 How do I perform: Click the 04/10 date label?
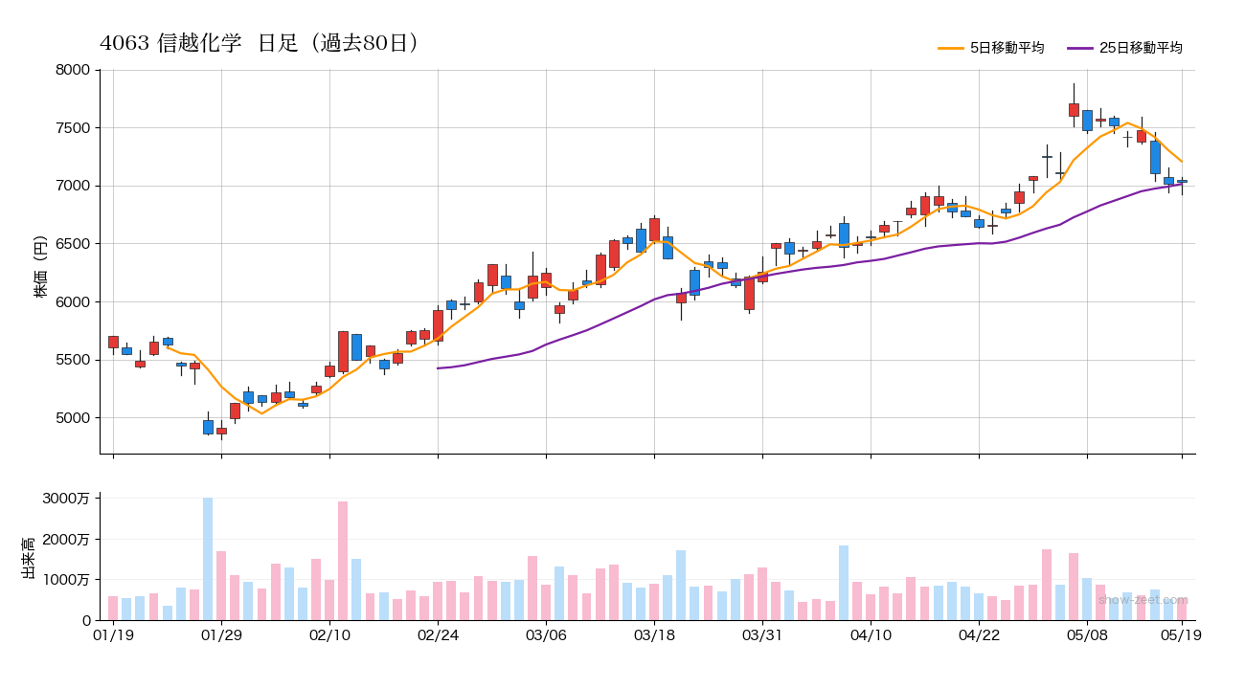(x=871, y=633)
